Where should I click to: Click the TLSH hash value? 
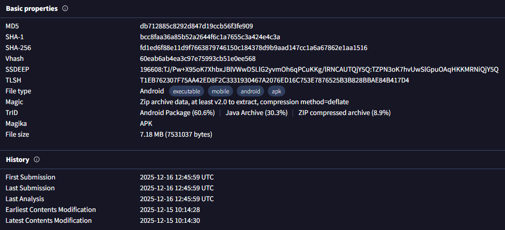[274, 80]
